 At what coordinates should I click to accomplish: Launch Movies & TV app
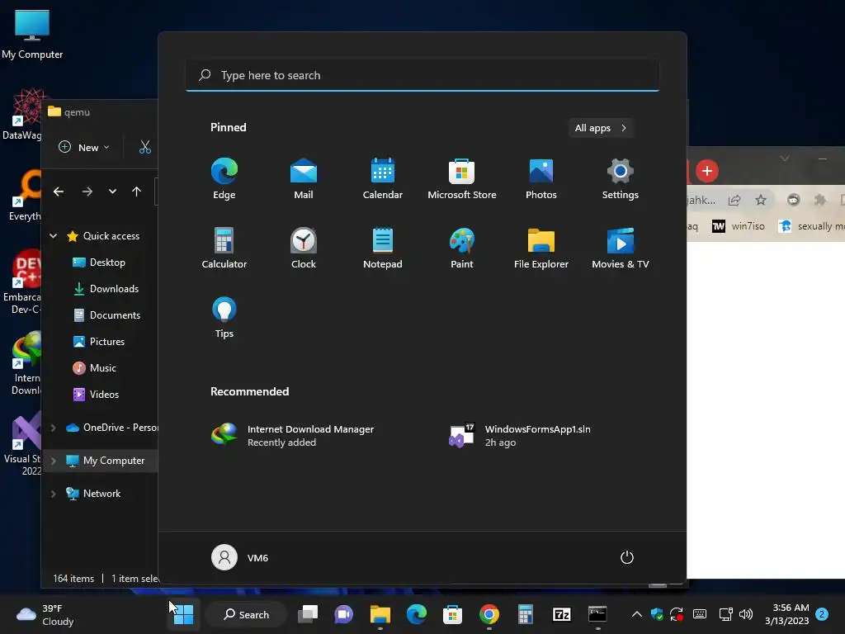click(621, 248)
